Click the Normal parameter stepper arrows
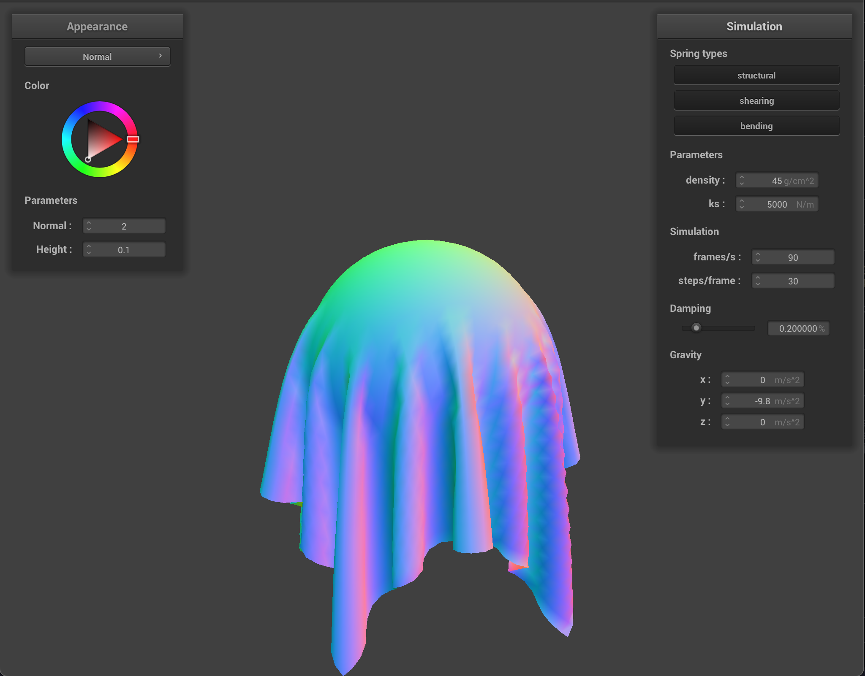The width and height of the screenshot is (865, 676). click(x=89, y=226)
